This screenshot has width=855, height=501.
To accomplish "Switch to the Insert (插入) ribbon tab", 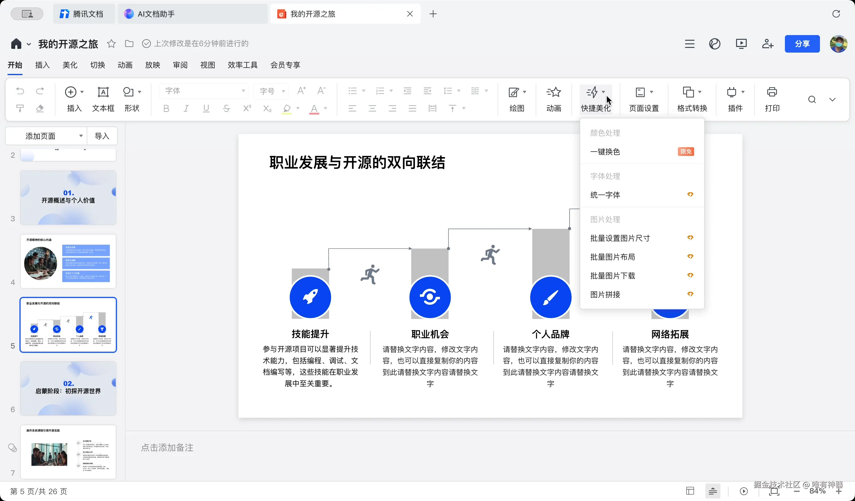I will pos(43,65).
